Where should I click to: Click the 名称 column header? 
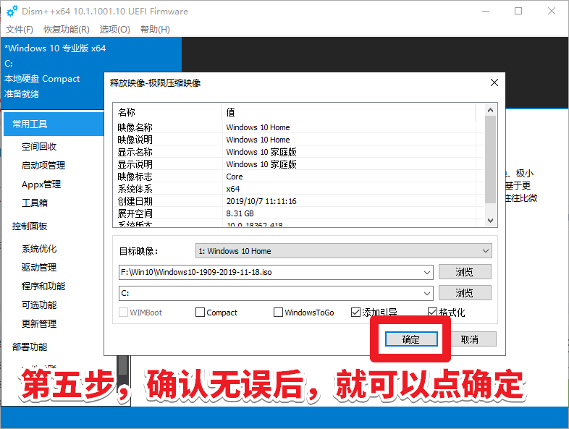[168, 112]
